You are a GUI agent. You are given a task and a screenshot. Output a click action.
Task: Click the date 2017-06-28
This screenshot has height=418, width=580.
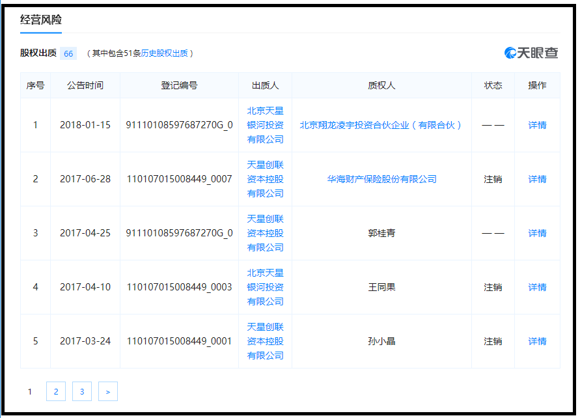click(x=85, y=179)
